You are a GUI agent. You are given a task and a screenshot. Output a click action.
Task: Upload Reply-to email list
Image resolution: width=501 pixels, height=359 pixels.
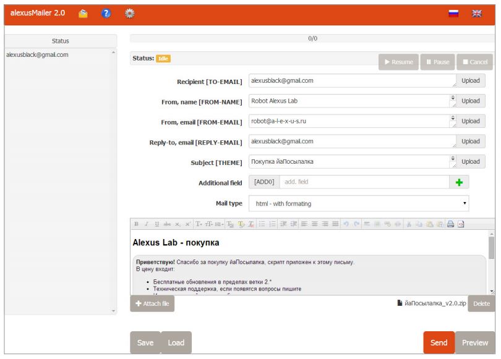pos(471,141)
